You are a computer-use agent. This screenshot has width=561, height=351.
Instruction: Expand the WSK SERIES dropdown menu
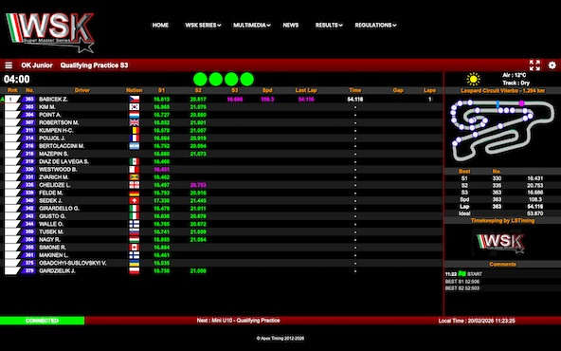203,25
